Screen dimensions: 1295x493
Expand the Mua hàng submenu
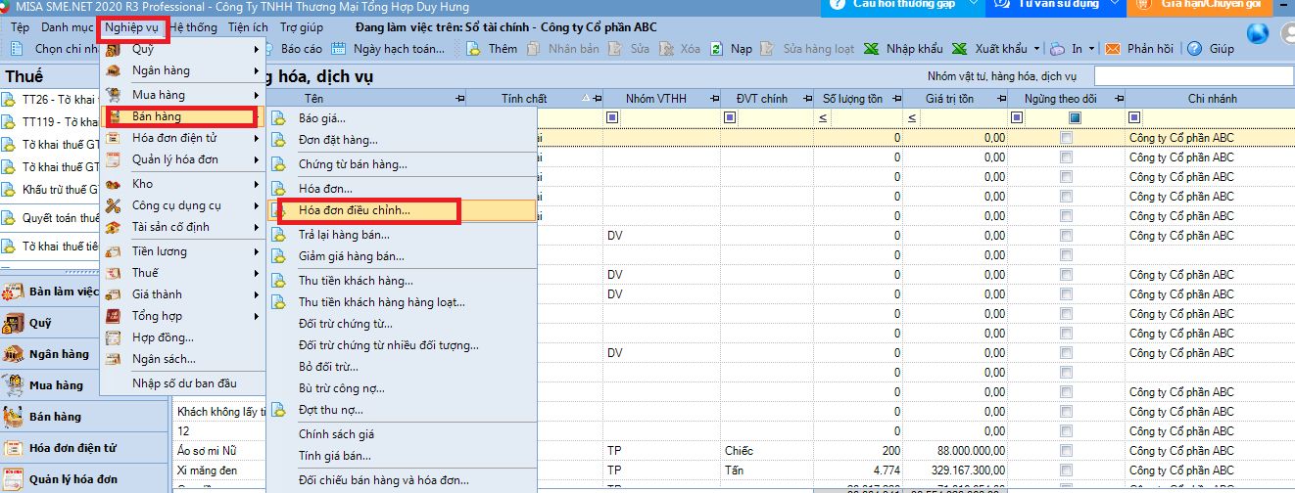(257, 95)
